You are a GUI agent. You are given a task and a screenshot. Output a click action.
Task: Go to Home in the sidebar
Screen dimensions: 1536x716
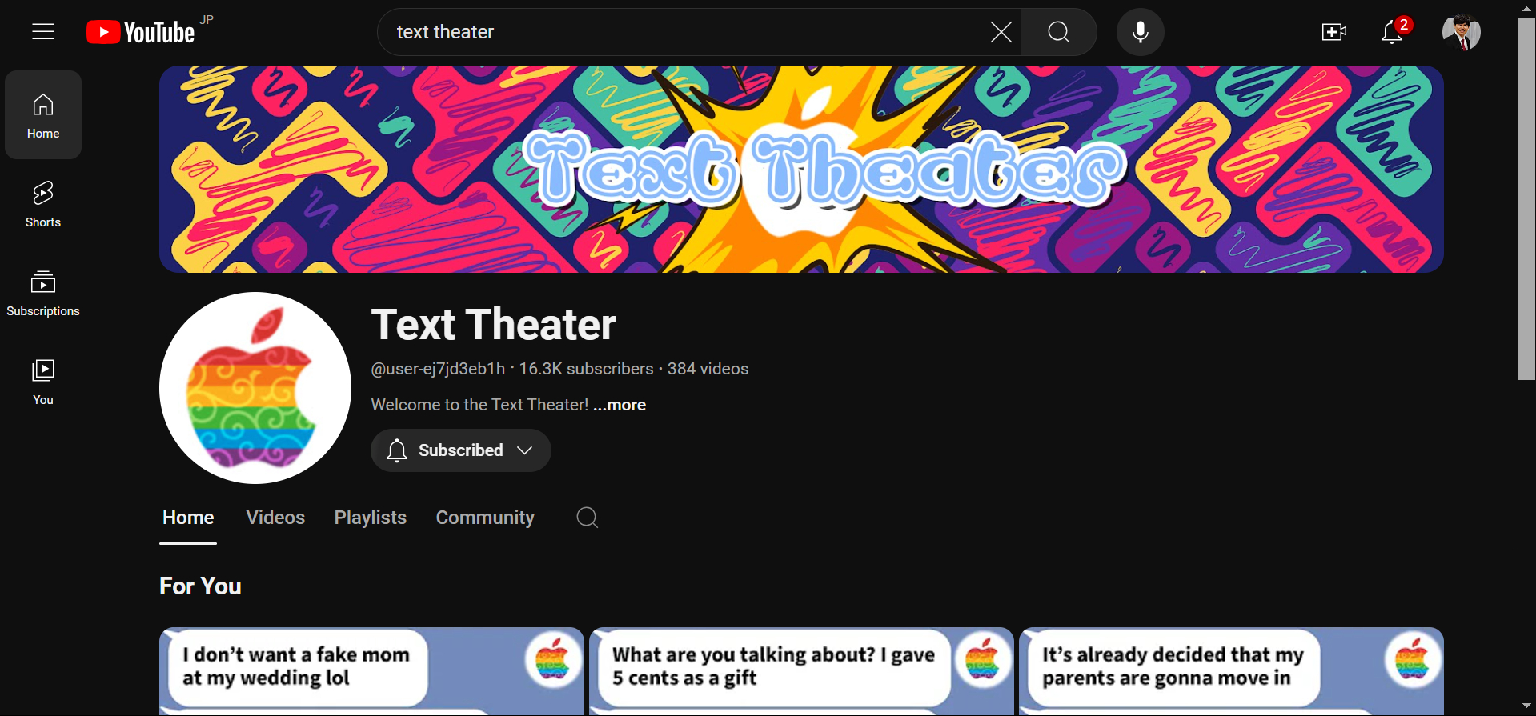pyautogui.click(x=43, y=115)
